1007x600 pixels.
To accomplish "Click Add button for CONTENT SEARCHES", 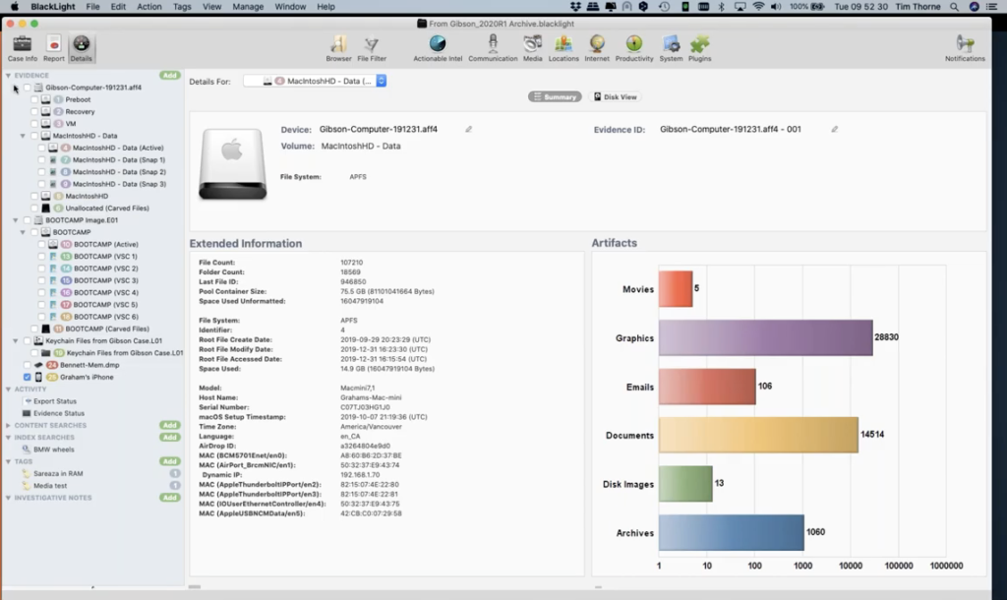I will pyautogui.click(x=169, y=425).
